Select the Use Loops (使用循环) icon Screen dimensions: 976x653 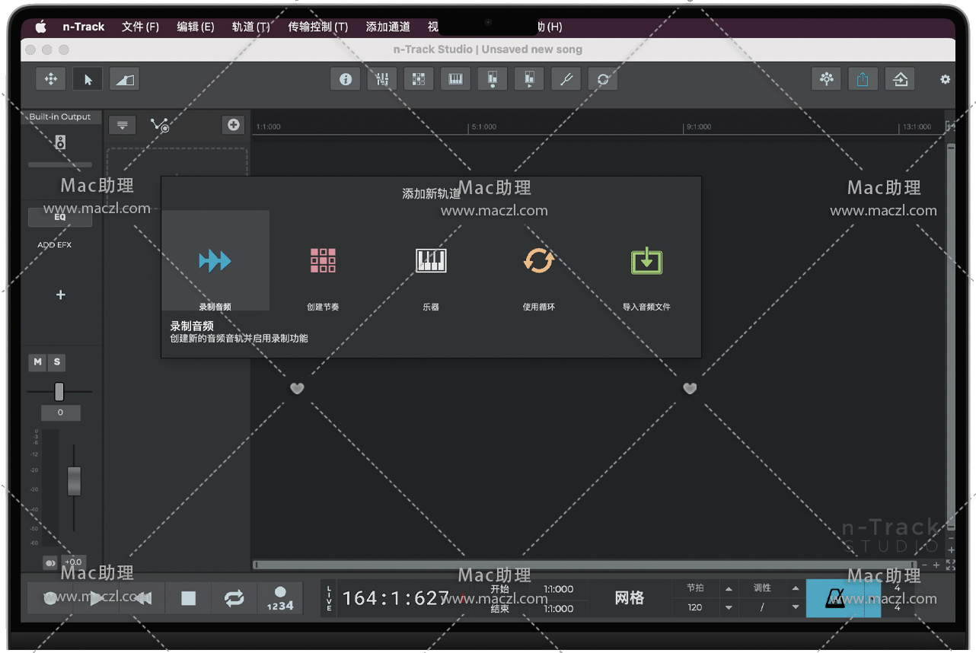tap(538, 261)
